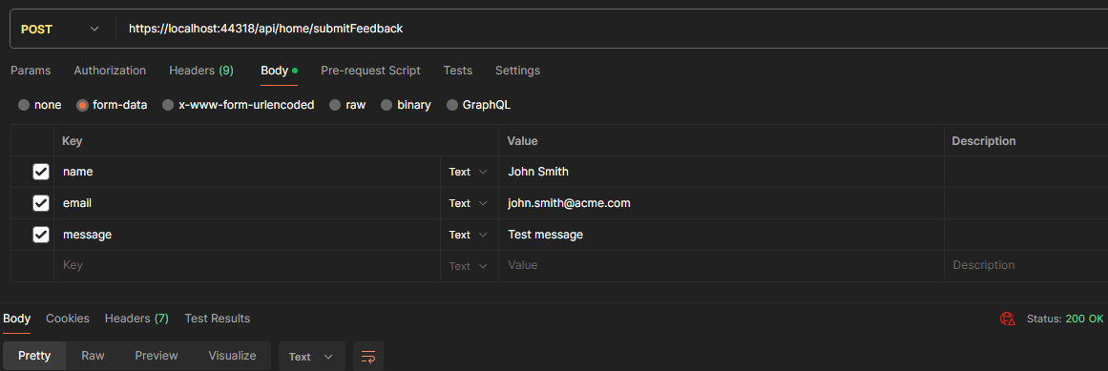Uncheck the email row checkbox

(41, 203)
